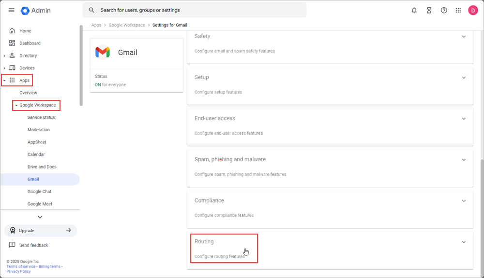Click the search users and settings field
This screenshot has width=484, height=278.
point(198,10)
